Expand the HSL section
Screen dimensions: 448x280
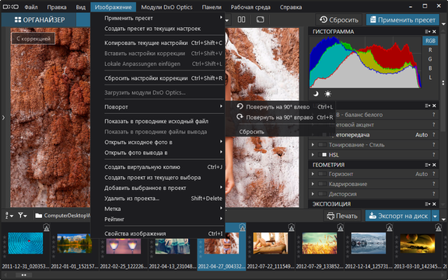pyautogui.click(x=313, y=154)
